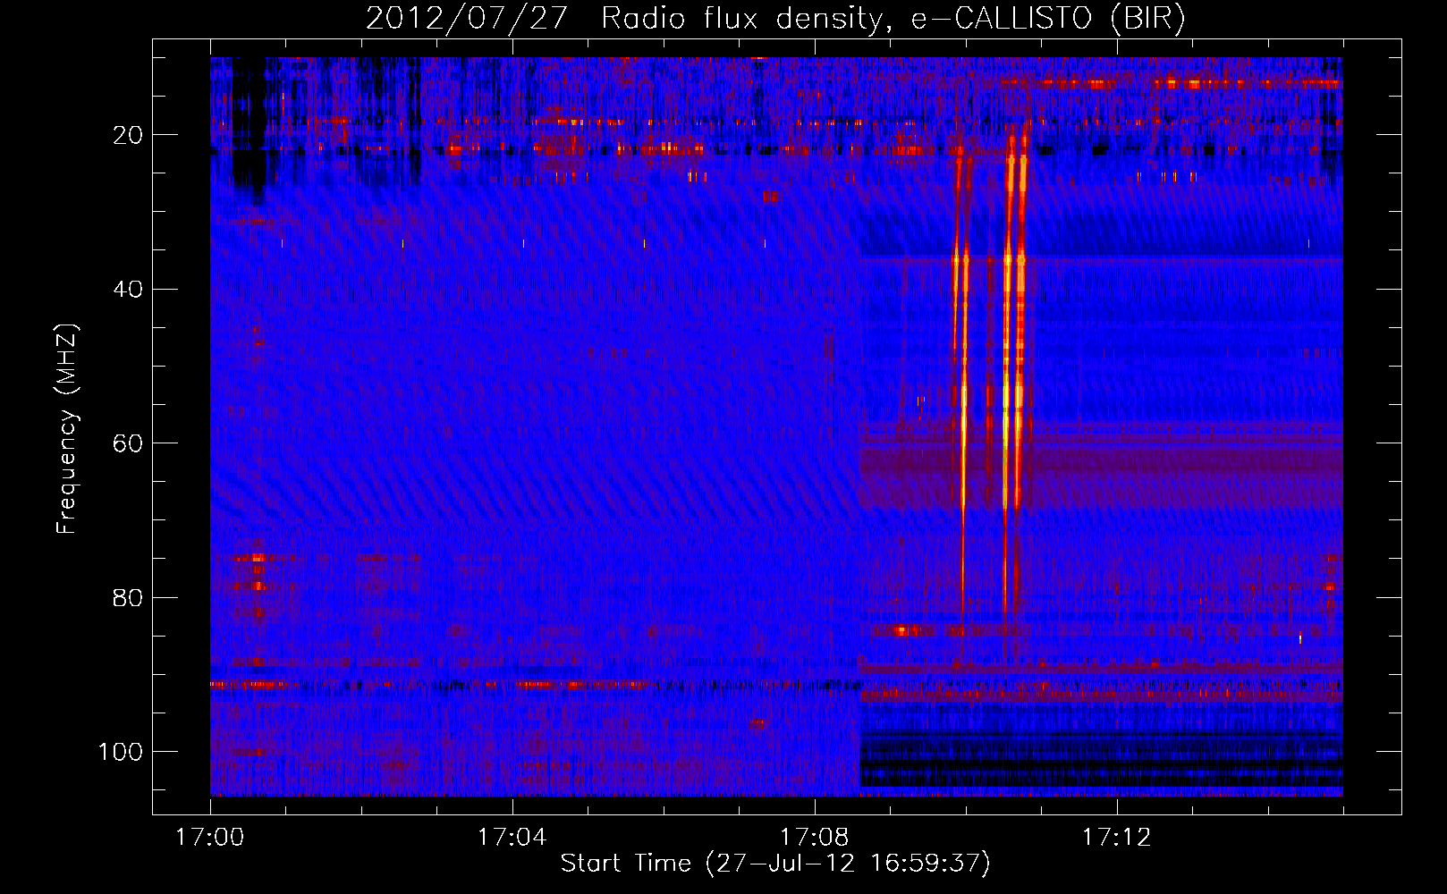The image size is (1447, 894).
Task: Click the 40 frequency tick label
Action: 129,290
